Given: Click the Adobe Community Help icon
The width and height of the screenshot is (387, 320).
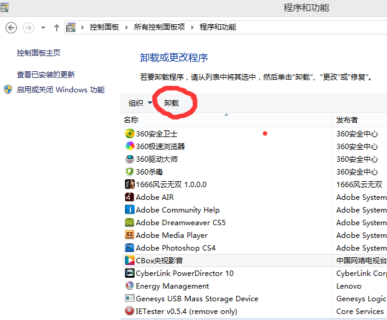Looking at the screenshot, I should pyautogui.click(x=130, y=210).
